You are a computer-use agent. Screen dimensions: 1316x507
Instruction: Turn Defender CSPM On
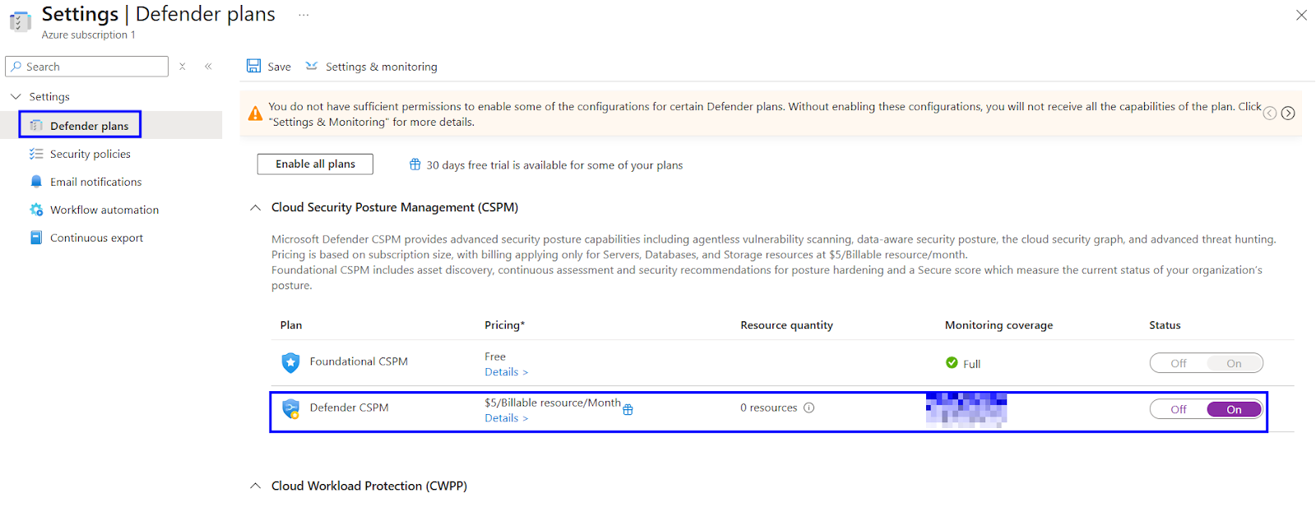[1234, 409]
